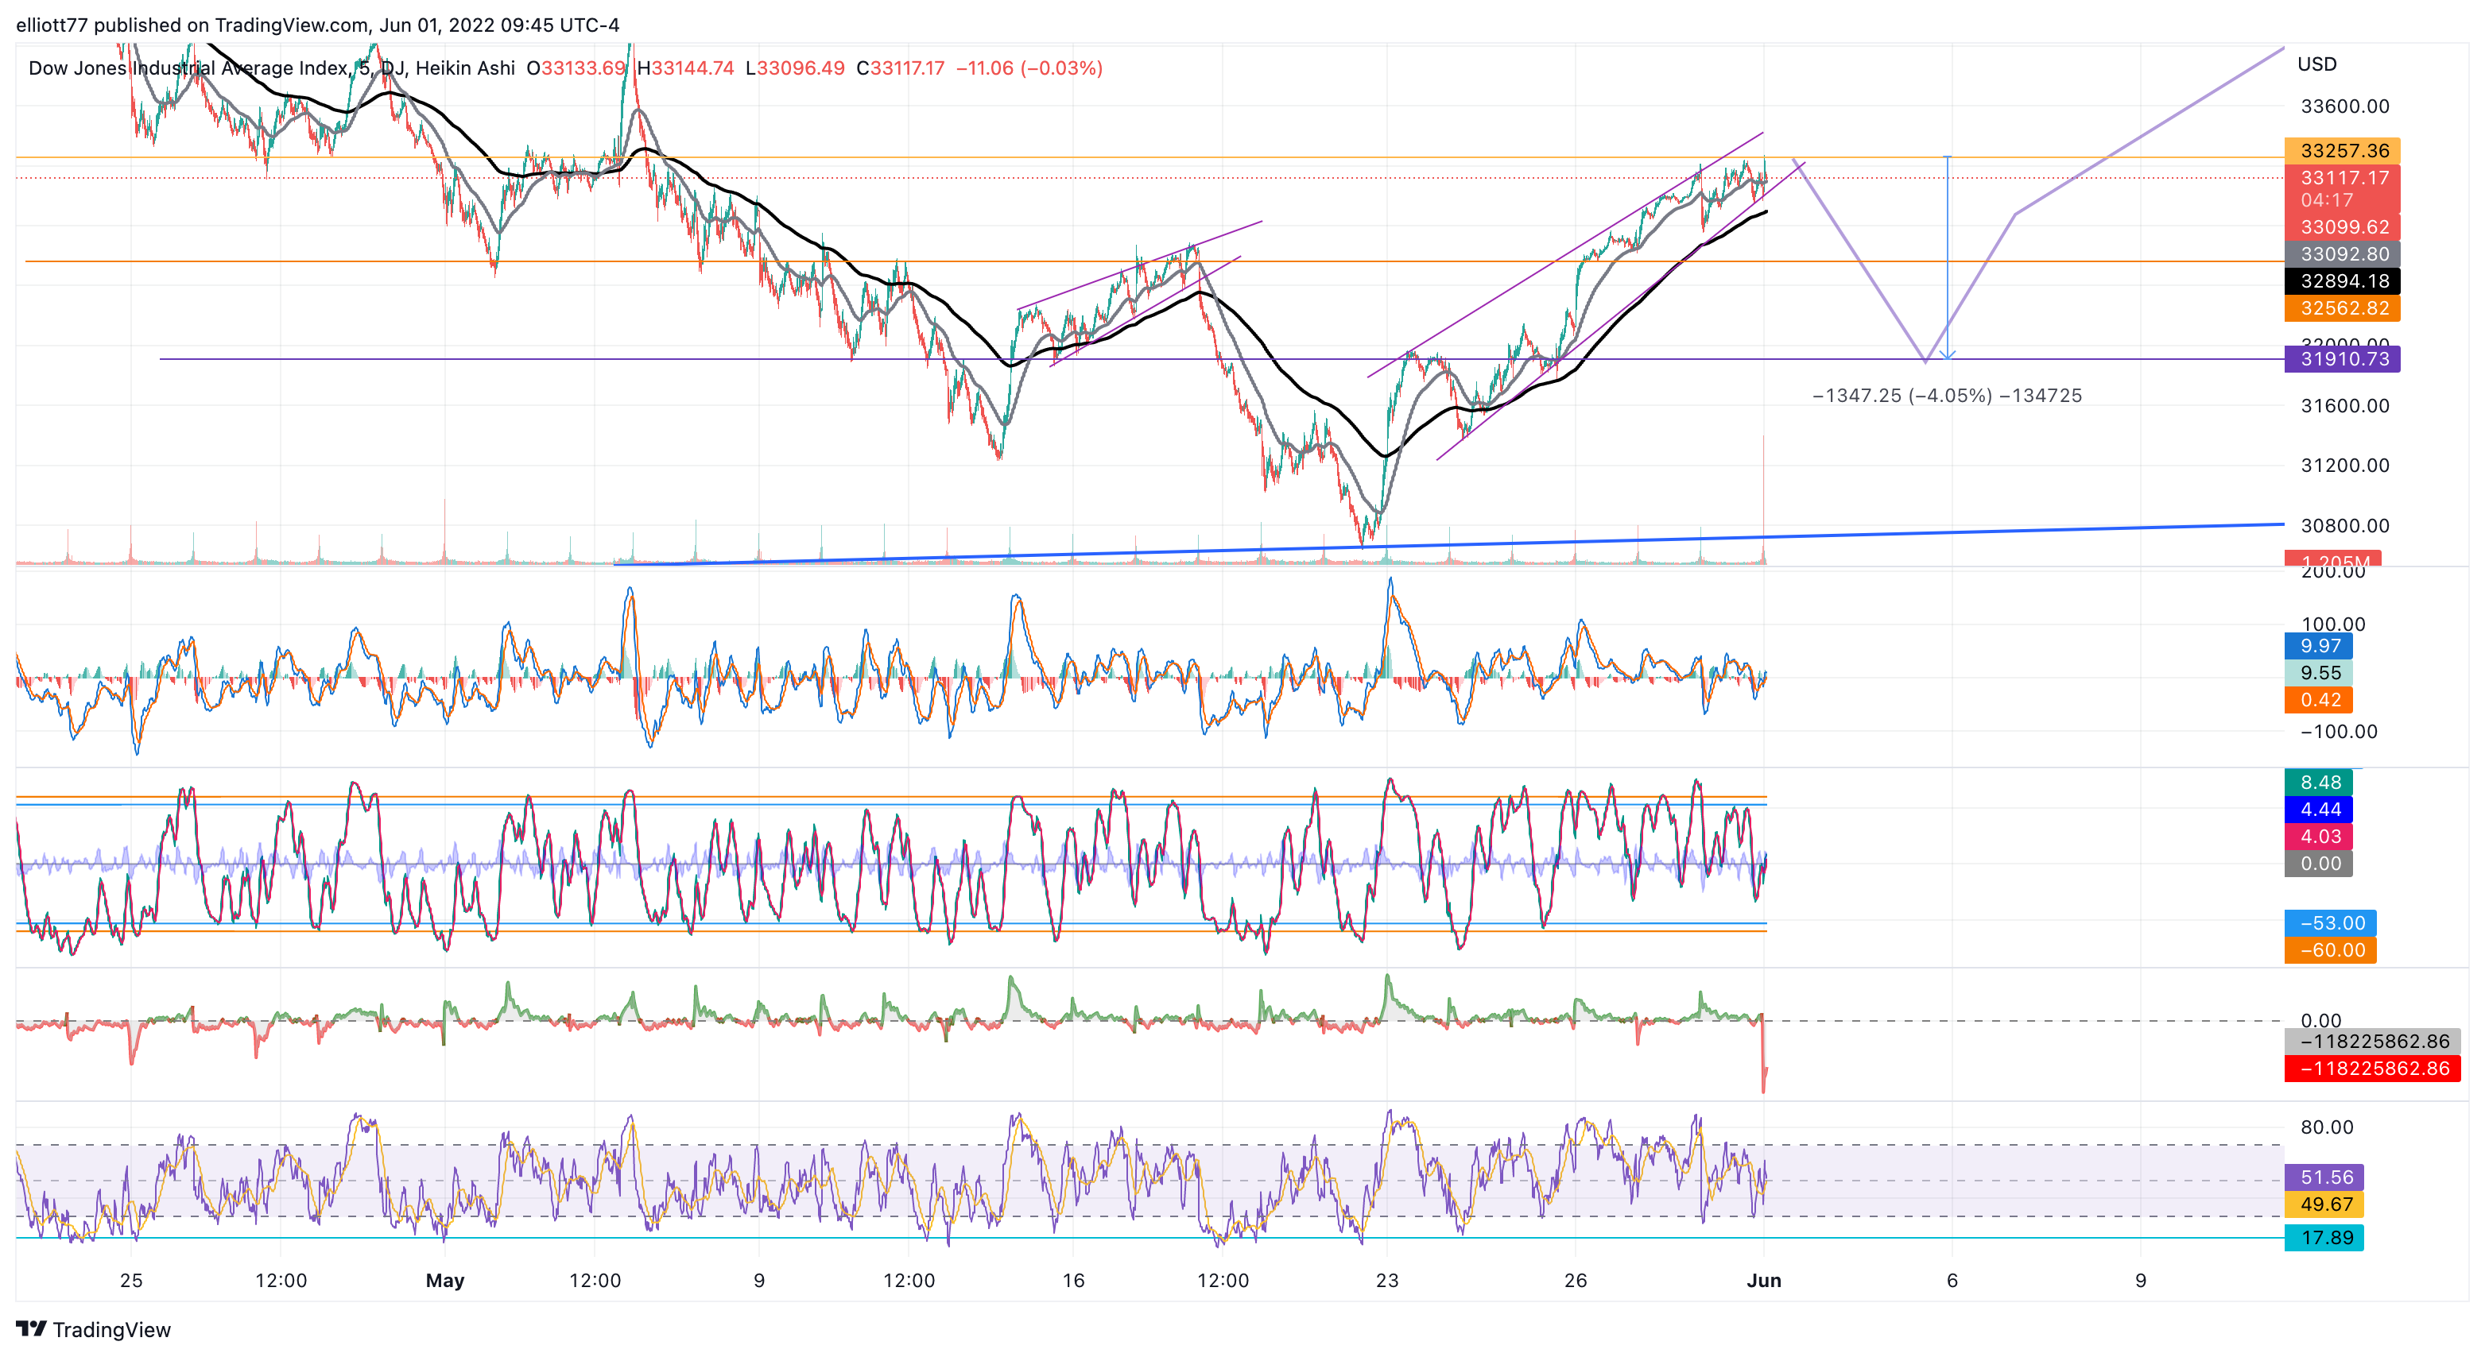The width and height of the screenshot is (2485, 1357).
Task: Click the purple 31910.73 support level label
Action: [2343, 359]
